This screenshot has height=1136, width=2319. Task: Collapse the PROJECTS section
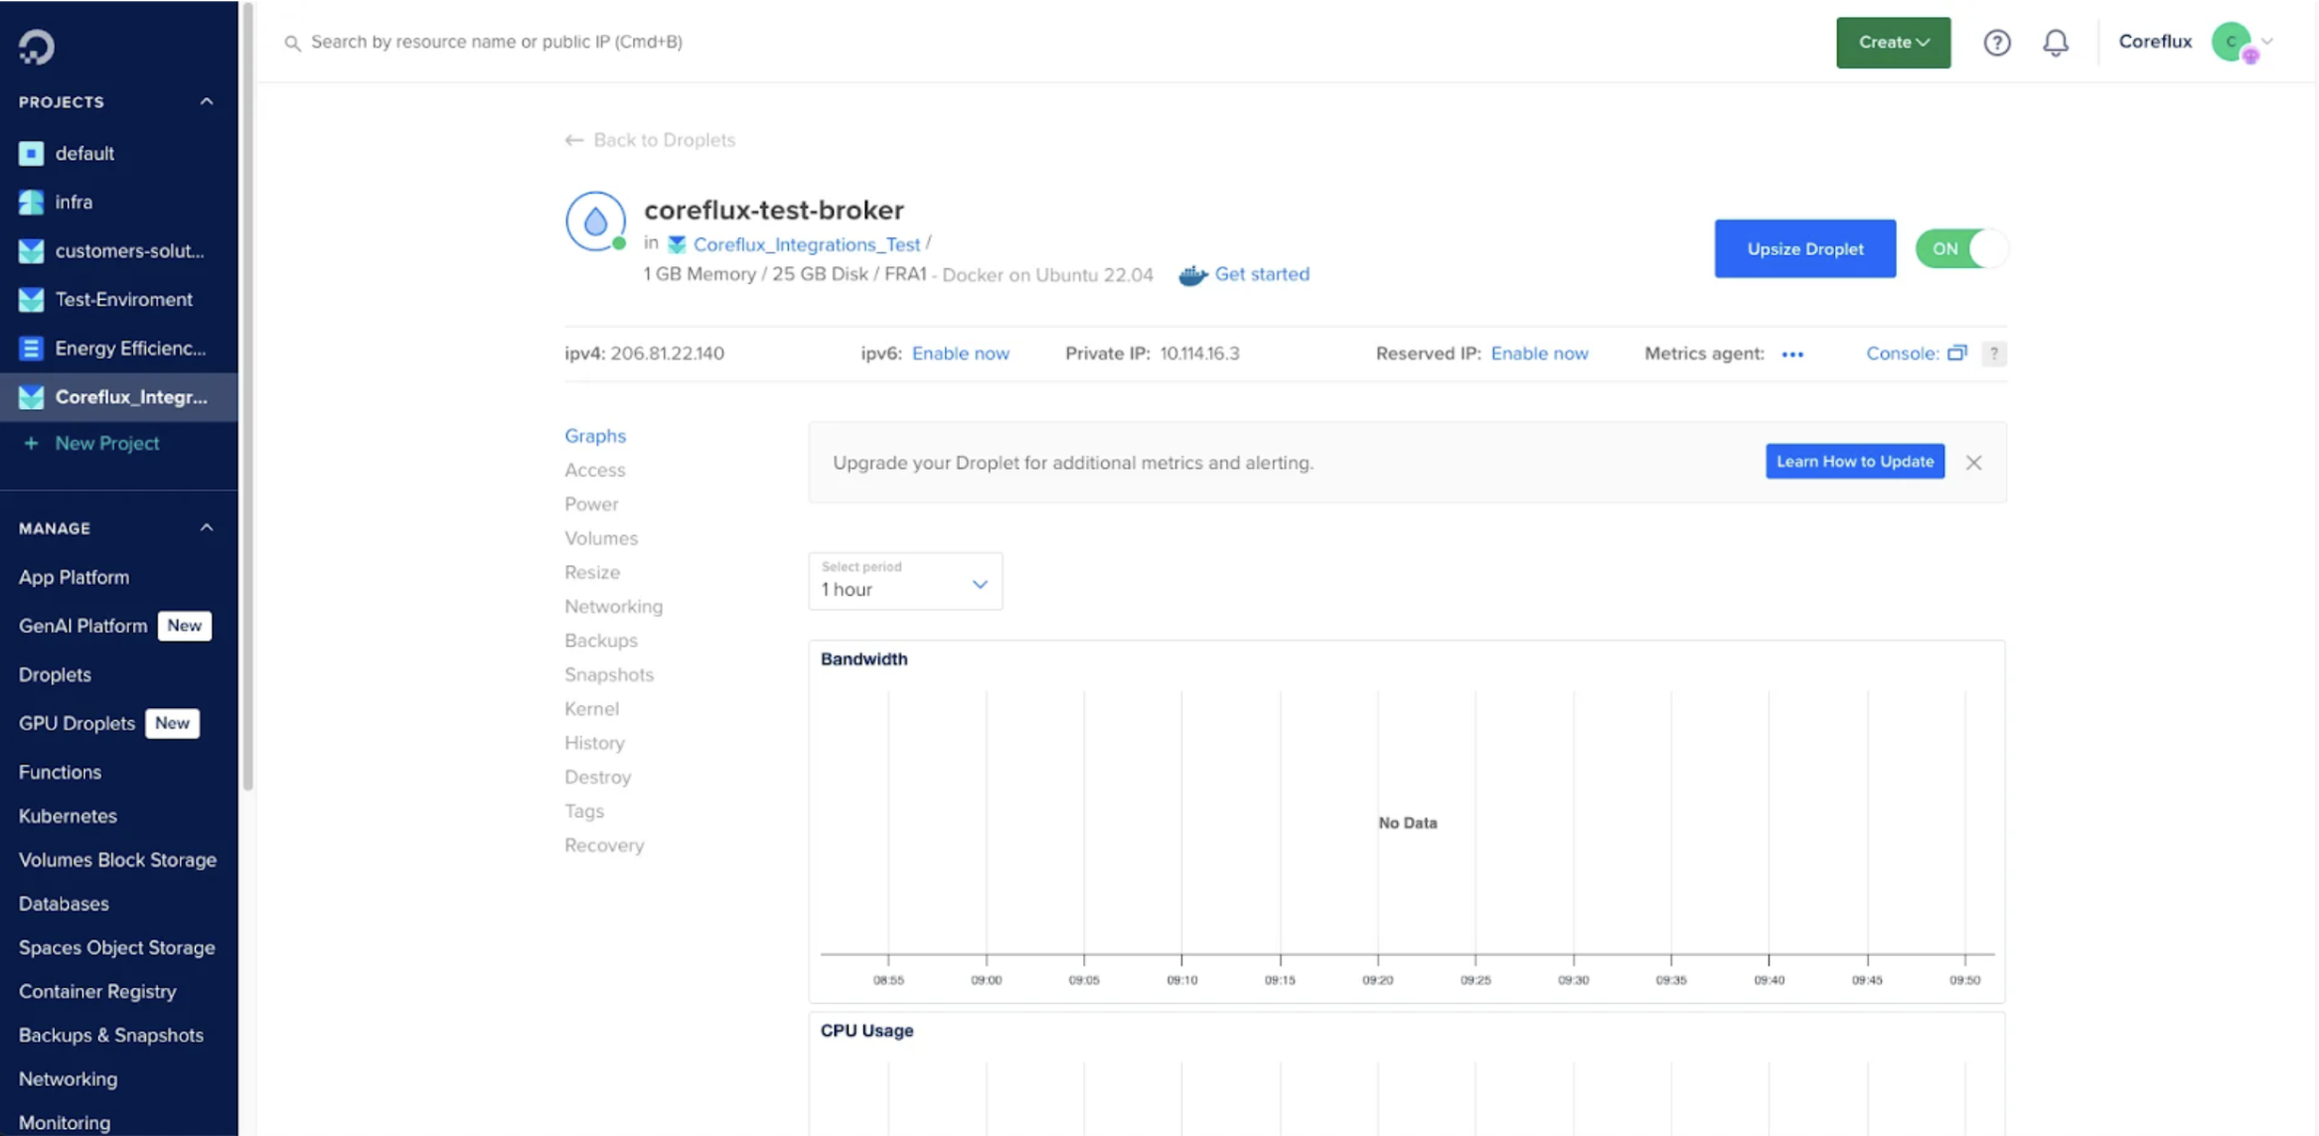click(207, 100)
